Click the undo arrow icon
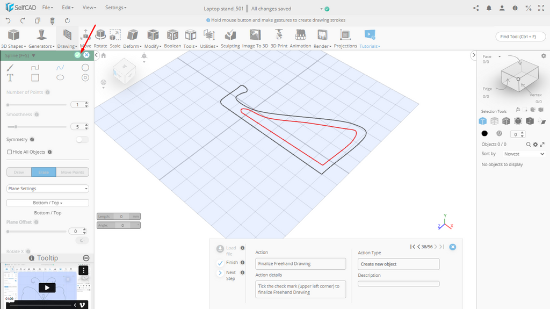Screen dimensions: 550x309 point(8,20)
